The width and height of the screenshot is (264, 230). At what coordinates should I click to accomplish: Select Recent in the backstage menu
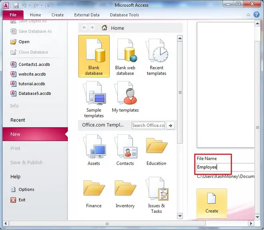[18, 120]
